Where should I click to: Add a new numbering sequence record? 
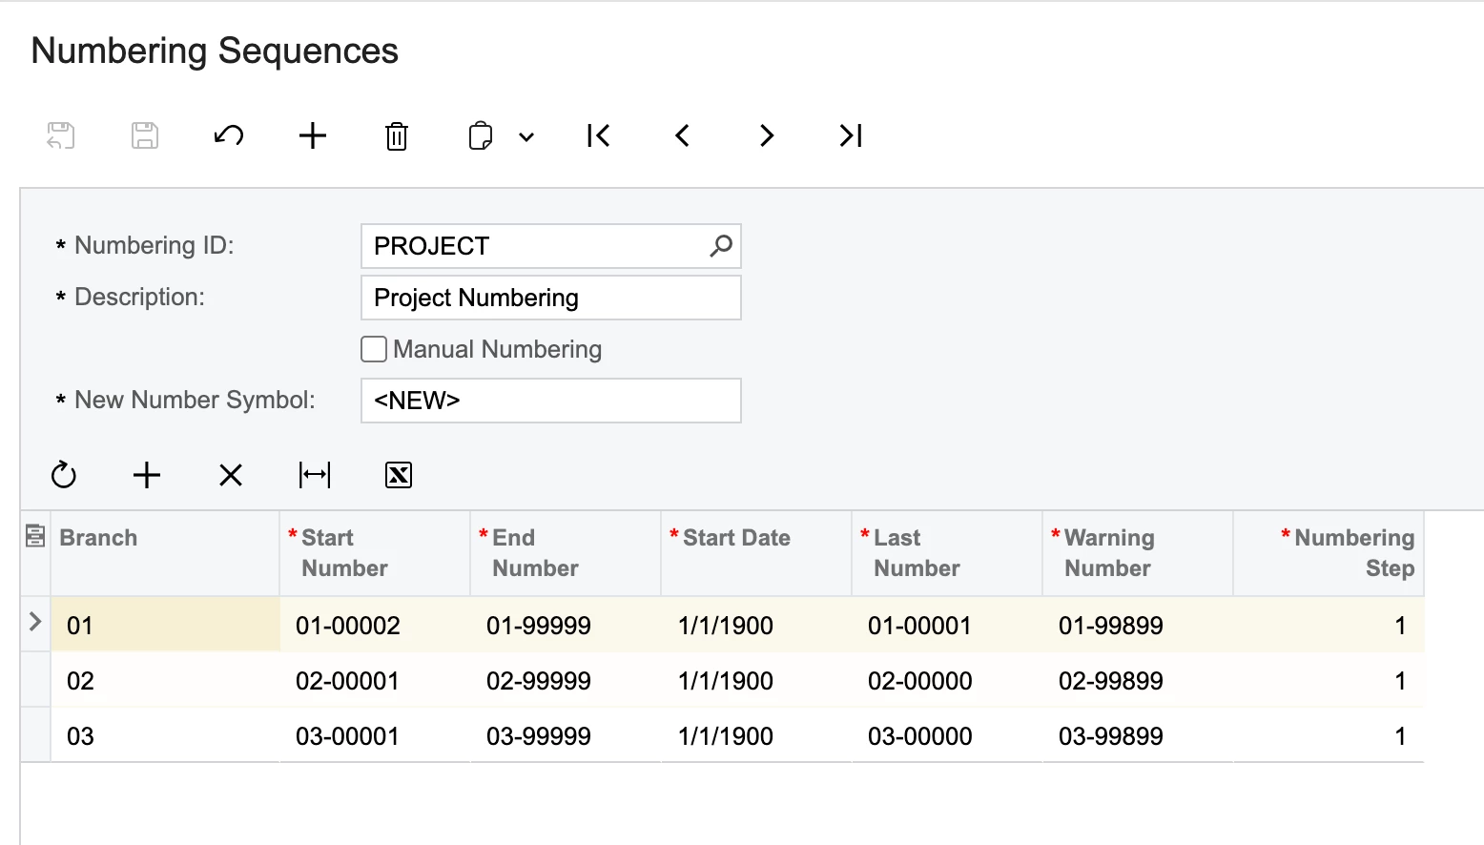(313, 135)
